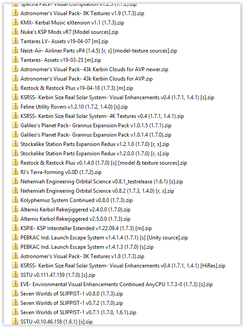Select zip icon for KSPIE- KSP Interstellar Extended
The image size is (244, 328).
click(x=15, y=228)
